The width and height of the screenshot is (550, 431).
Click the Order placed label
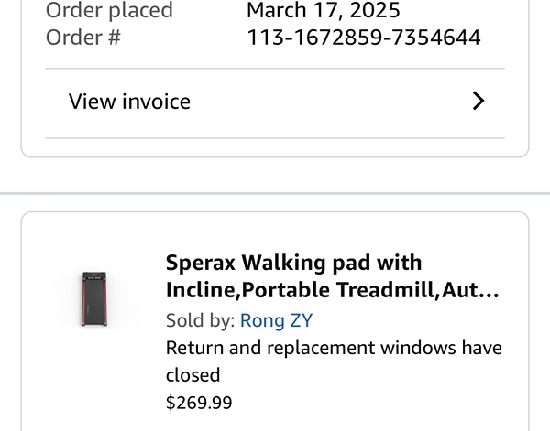coord(109,11)
